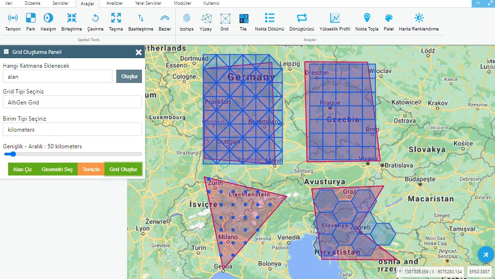Open the Birim Tipi dropdown kilometers

pos(72,130)
